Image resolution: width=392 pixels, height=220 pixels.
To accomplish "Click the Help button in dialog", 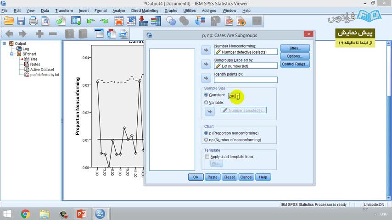I will pos(263,177).
